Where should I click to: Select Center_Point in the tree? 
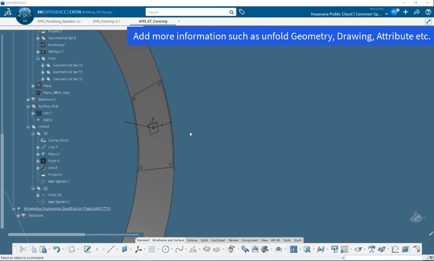click(58, 140)
